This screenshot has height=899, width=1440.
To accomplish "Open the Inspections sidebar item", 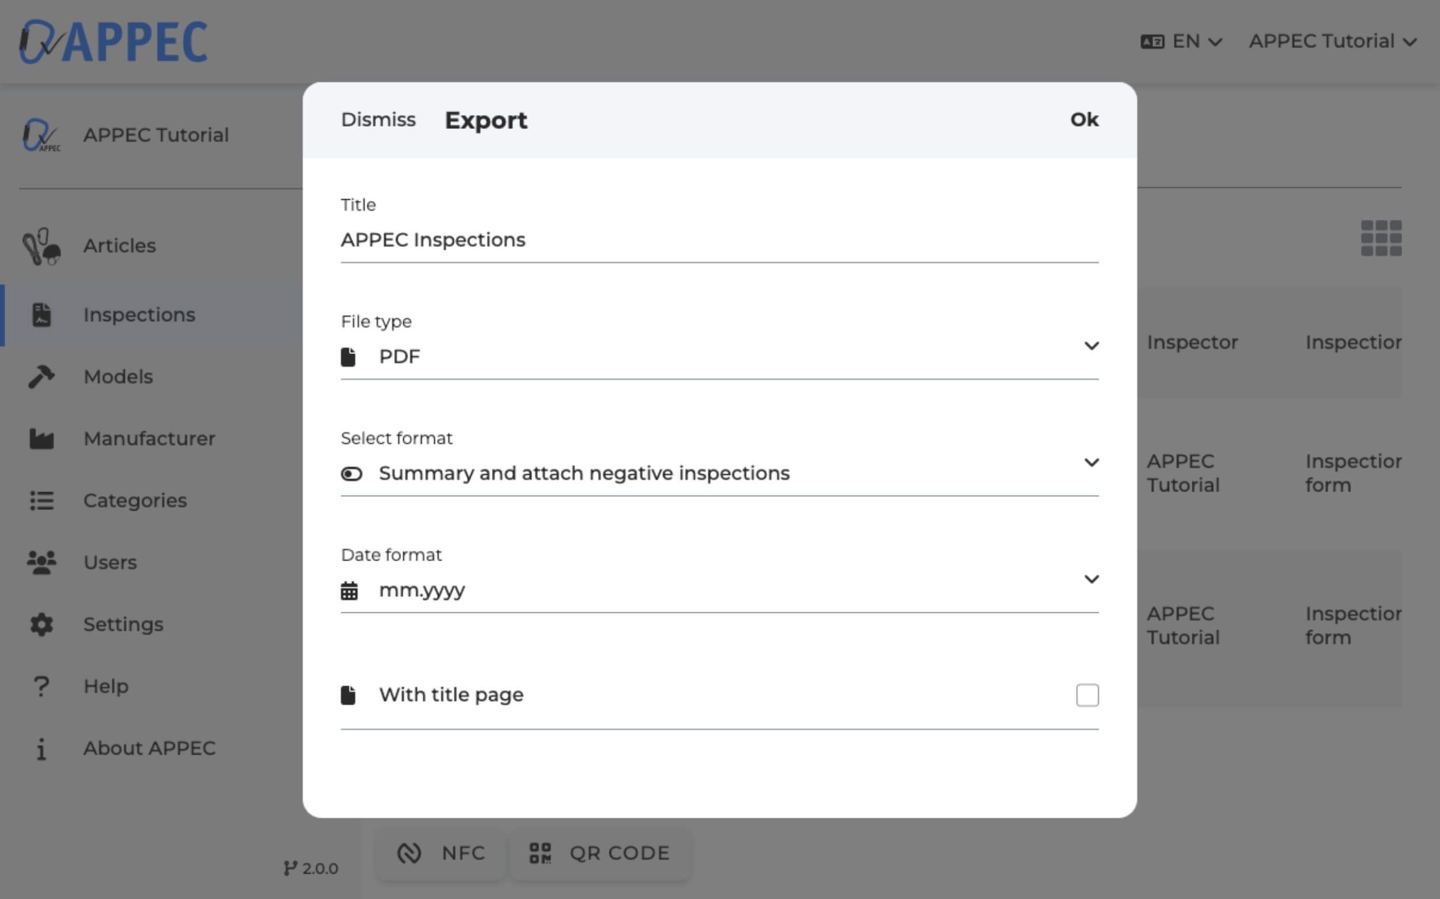I will (x=139, y=314).
